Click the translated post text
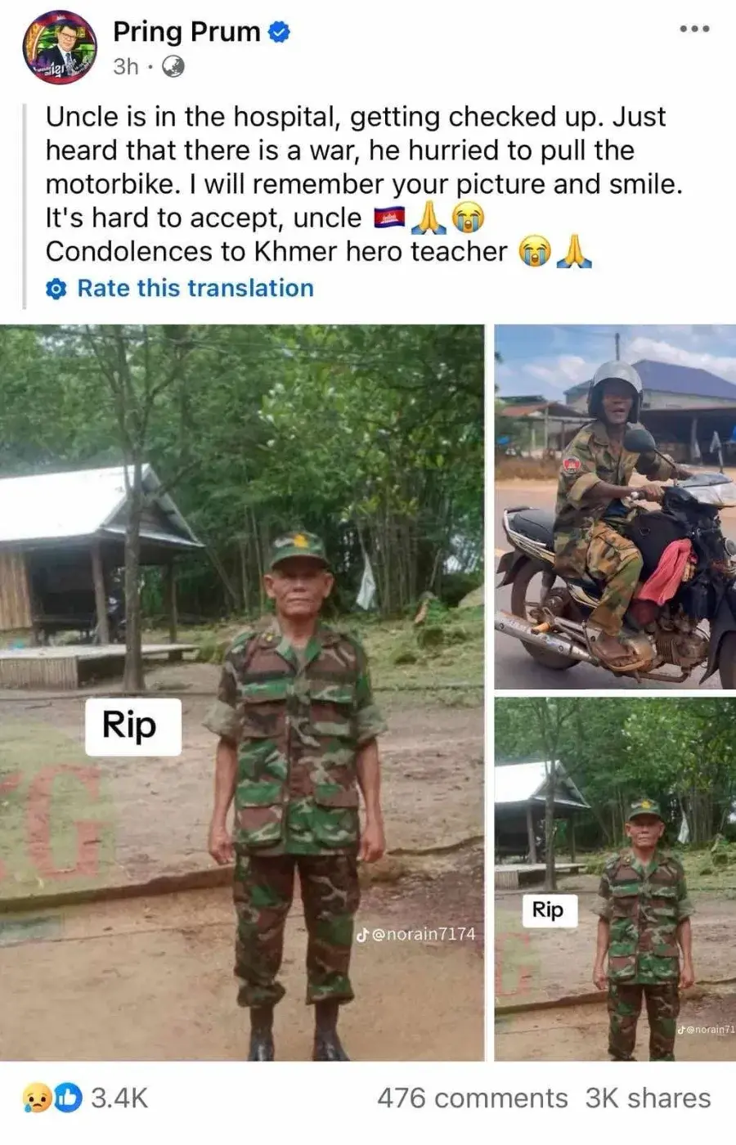The width and height of the screenshot is (736, 1145). click(364, 184)
